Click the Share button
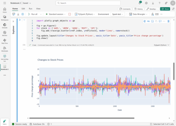Viewport: 176px width, 126px height. [x=165, y=9]
